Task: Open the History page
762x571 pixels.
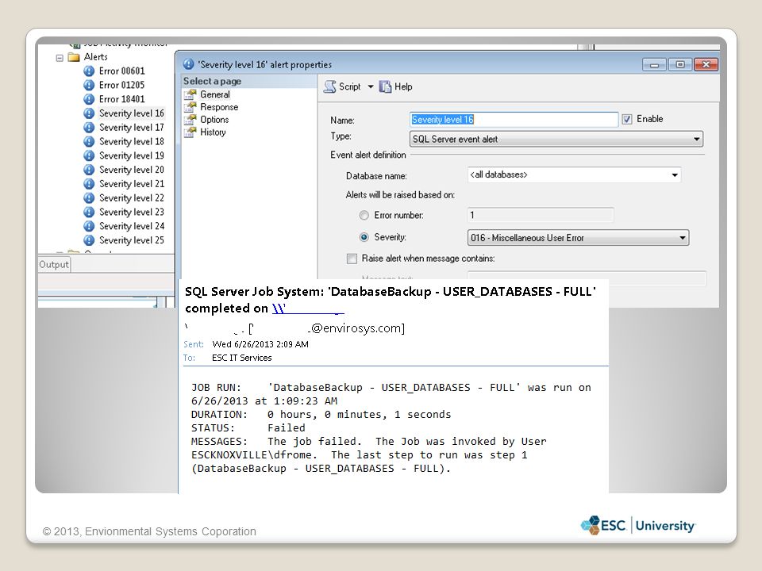Action: [x=213, y=132]
